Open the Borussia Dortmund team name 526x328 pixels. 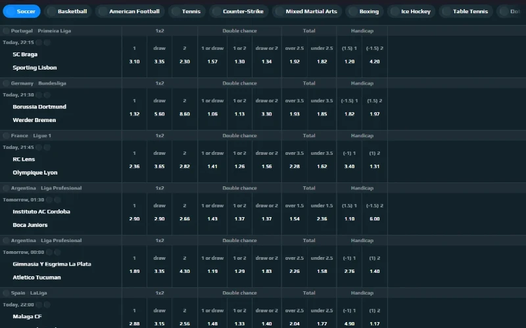[39, 107]
